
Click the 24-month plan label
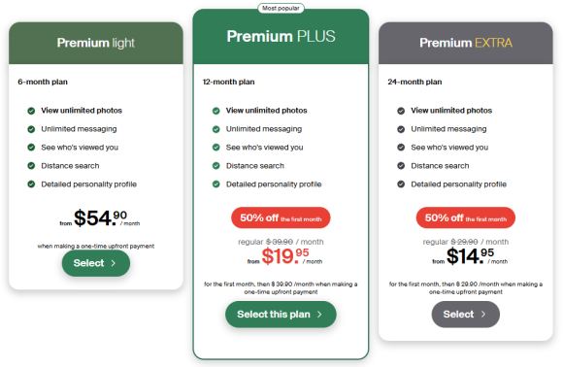414,82
